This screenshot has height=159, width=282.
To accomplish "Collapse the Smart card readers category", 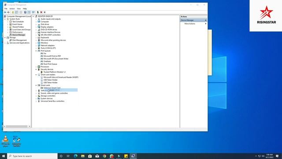I will pyautogui.click(x=36, y=75).
